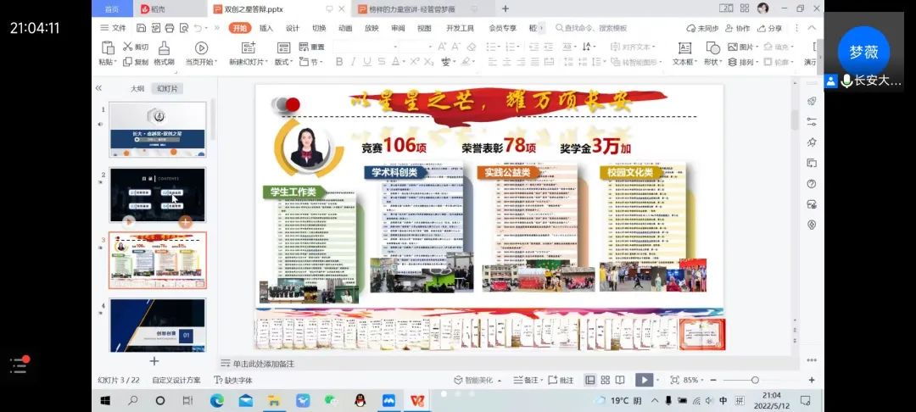
Task: Collapse the slide thumbnail panel
Action: (x=98, y=88)
